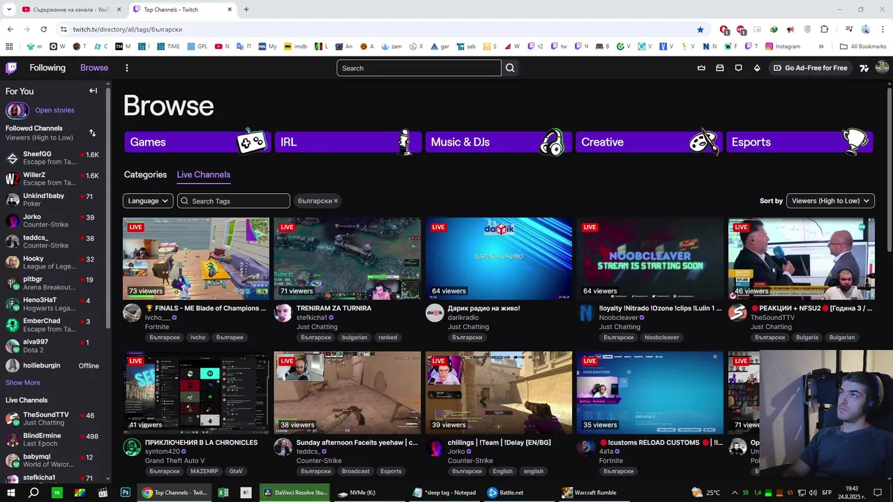The height and width of the screenshot is (502, 893).
Task: Open the three-dot more menu in Twitch header
Action: click(x=126, y=68)
